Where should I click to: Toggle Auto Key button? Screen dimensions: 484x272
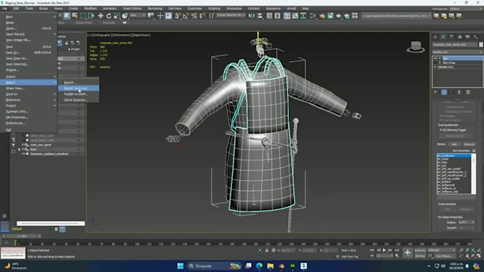click(420, 250)
